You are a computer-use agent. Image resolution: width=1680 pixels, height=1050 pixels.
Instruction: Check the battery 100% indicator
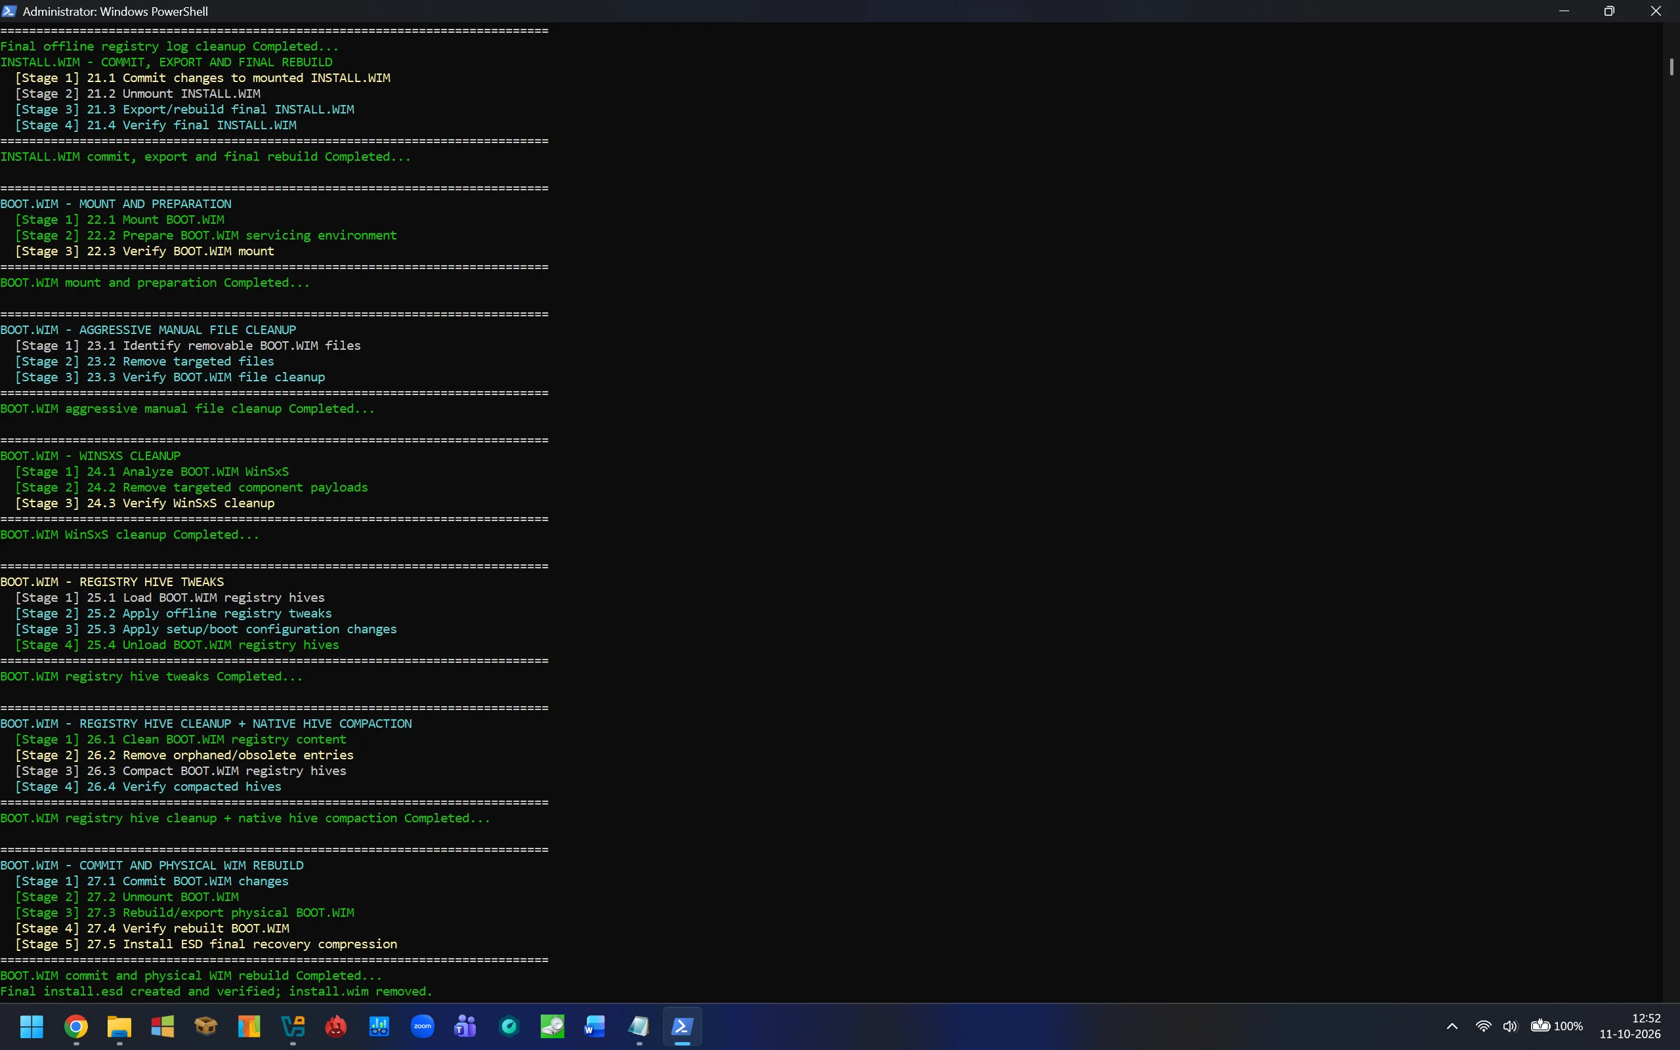(x=1557, y=1026)
